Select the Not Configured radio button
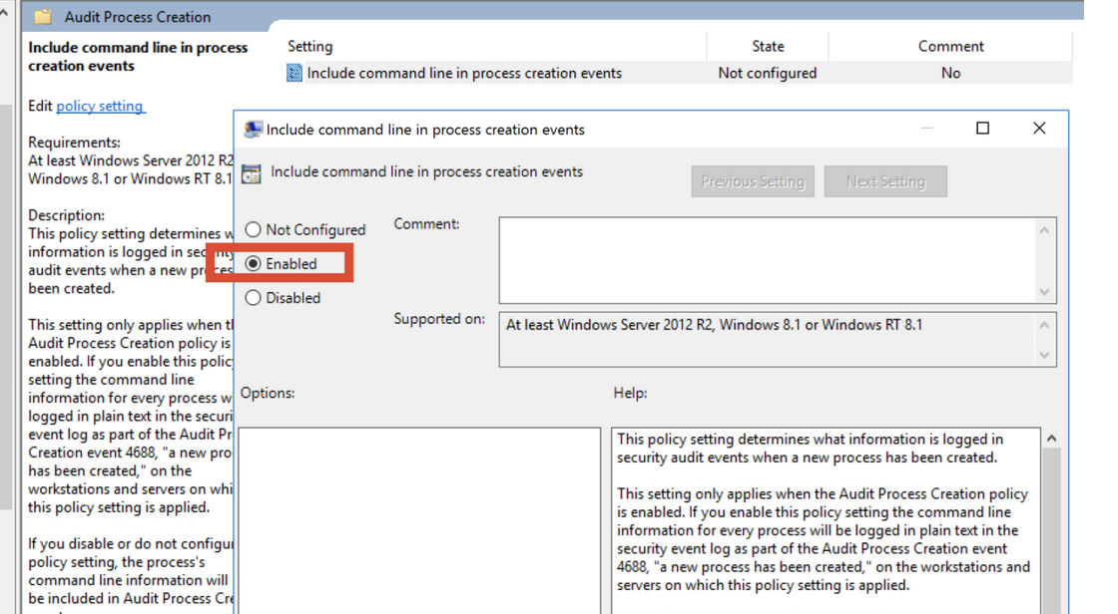The height and width of the screenshot is (614, 1118). tap(254, 229)
